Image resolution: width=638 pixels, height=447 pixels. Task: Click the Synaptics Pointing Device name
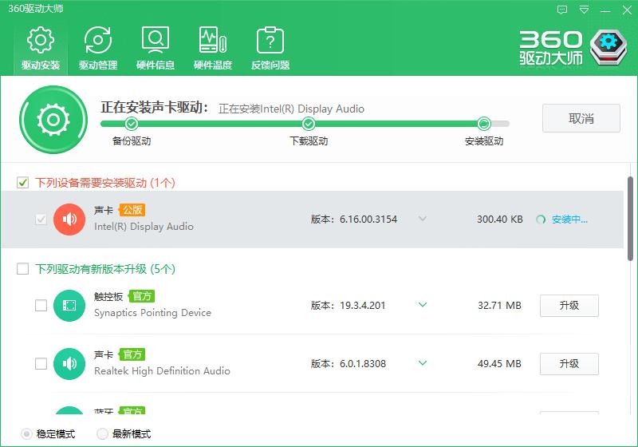(x=152, y=313)
